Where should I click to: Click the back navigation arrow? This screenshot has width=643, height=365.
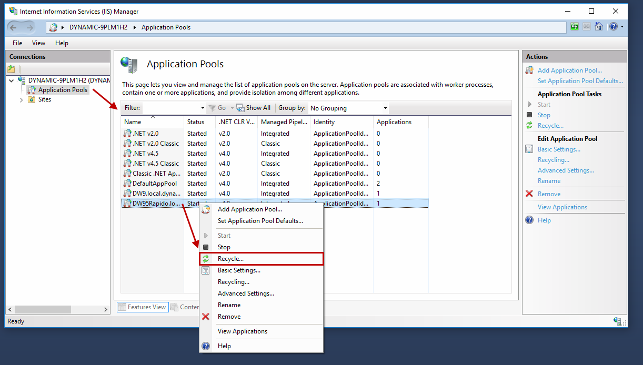(14, 27)
